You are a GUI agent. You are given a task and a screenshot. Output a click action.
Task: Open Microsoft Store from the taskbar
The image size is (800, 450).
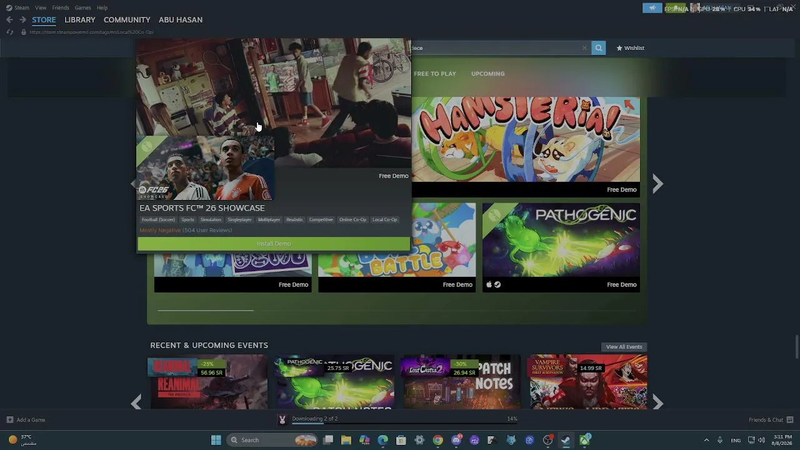click(x=401, y=440)
